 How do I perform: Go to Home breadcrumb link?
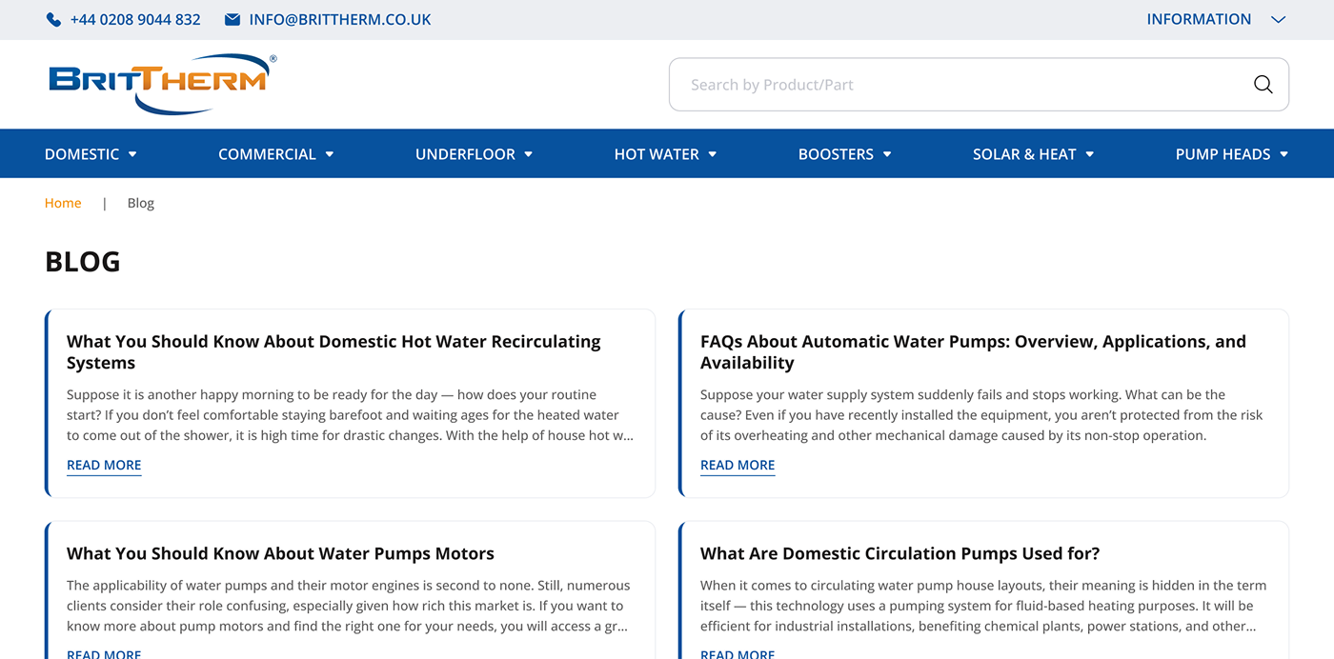[63, 203]
